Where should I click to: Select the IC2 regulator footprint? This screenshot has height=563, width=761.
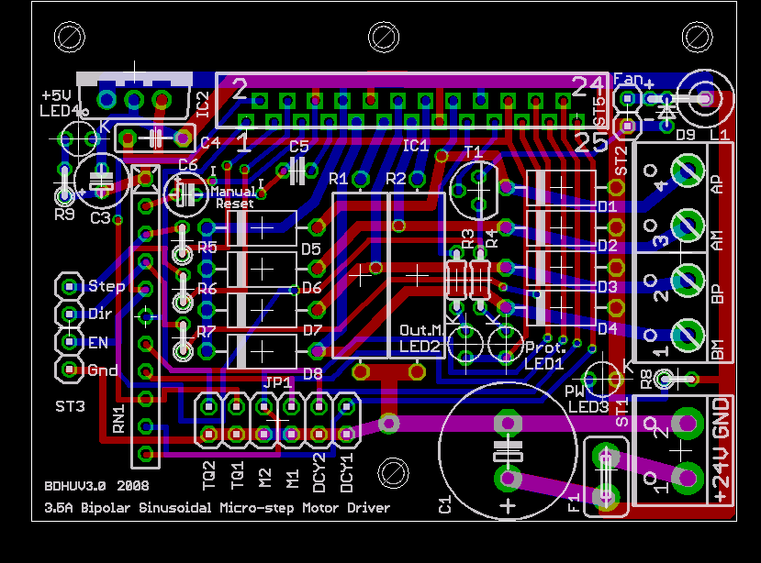135,96
